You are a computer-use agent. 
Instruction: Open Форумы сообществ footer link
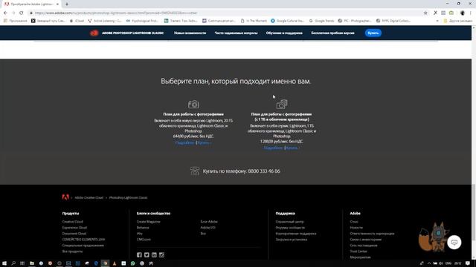coord(290,228)
